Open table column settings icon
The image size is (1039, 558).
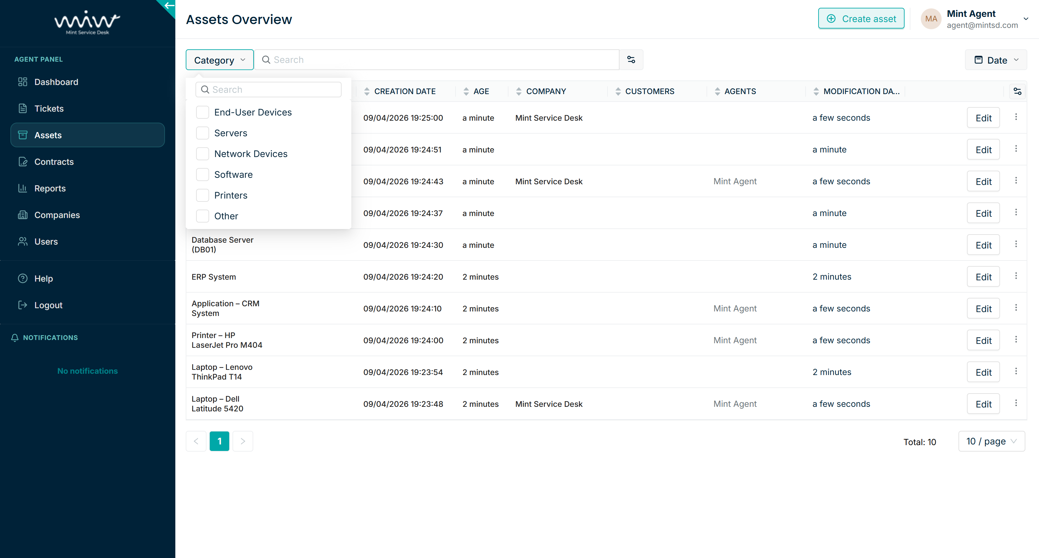pyautogui.click(x=1017, y=91)
